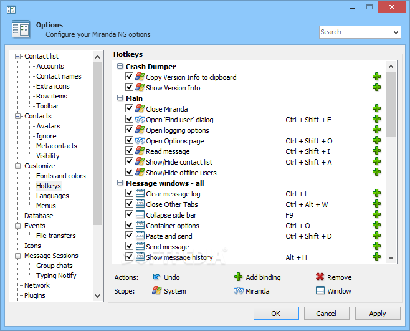The height and width of the screenshot is (331, 410).
Task: Click the green plus beside Copy Version Info
Action: click(x=376, y=77)
